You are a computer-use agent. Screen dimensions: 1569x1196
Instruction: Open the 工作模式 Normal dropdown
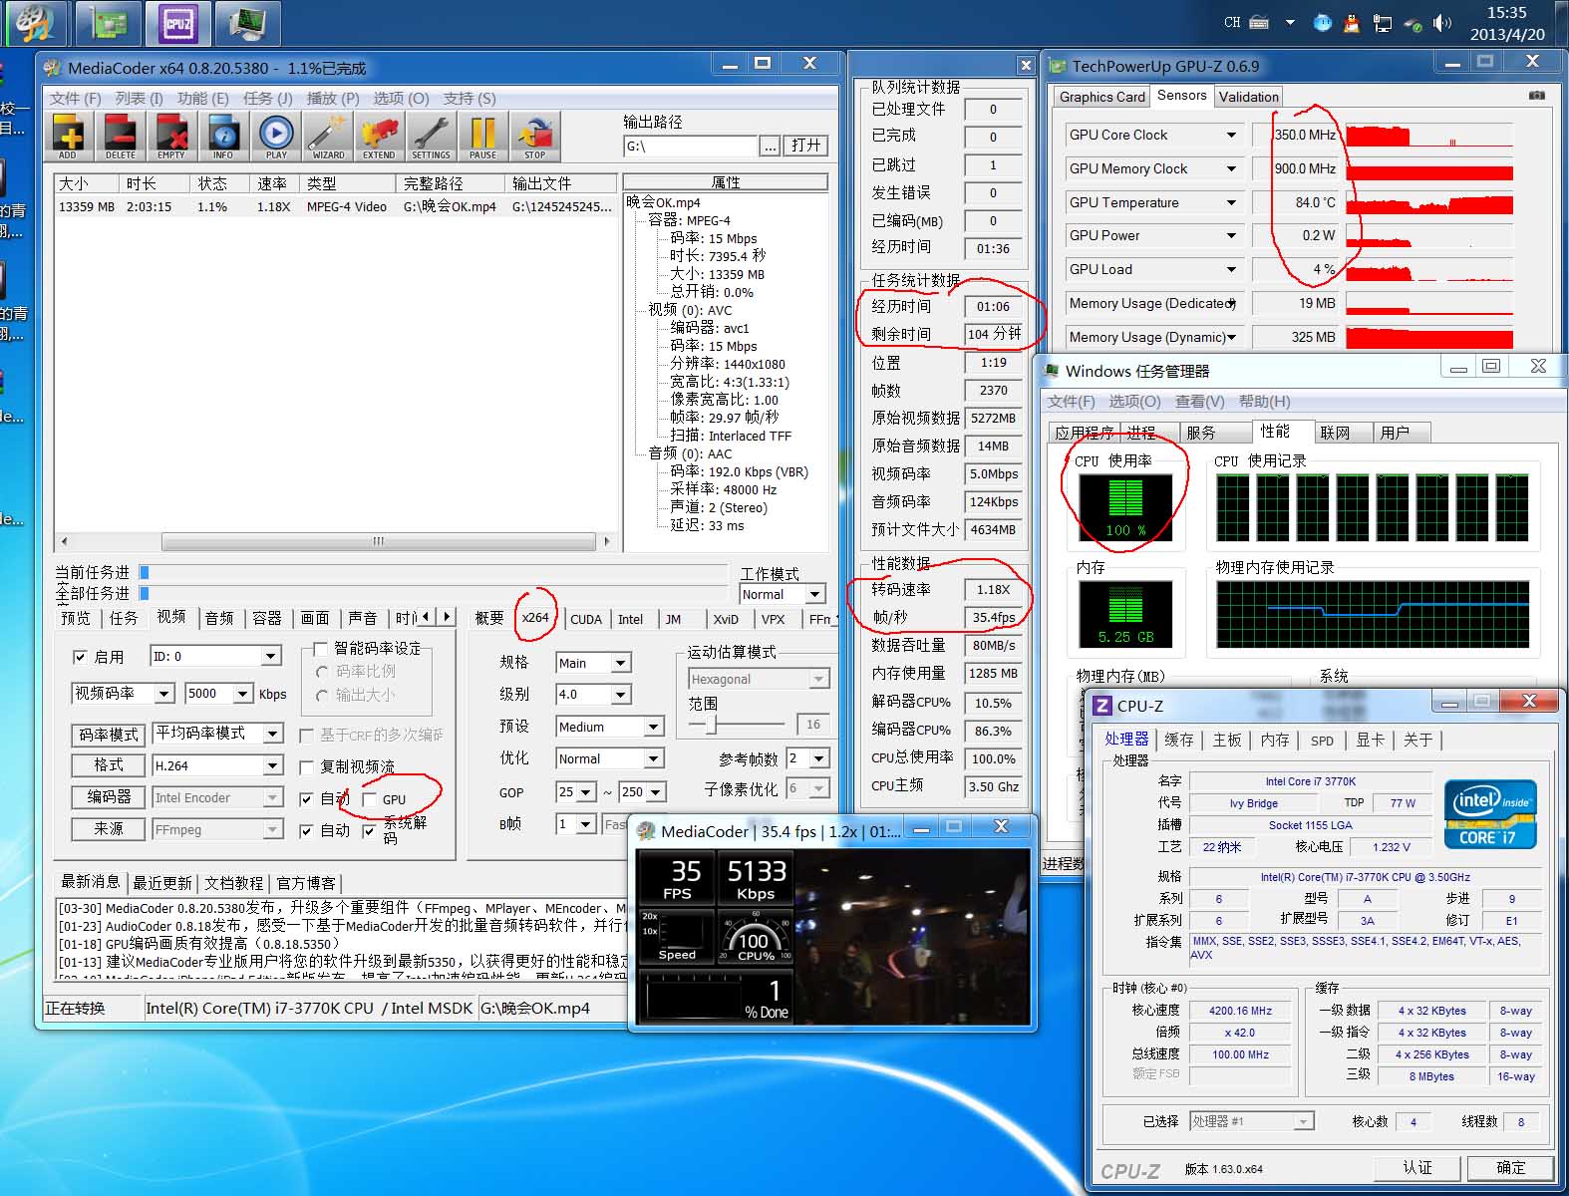pyautogui.click(x=814, y=594)
